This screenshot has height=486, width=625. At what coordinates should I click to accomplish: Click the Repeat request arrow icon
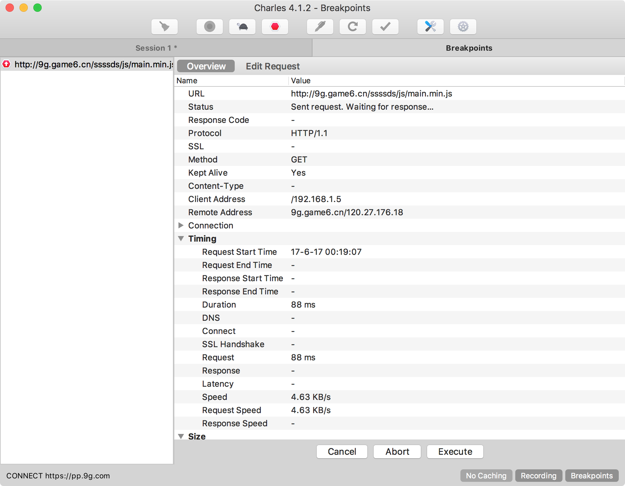click(x=352, y=27)
